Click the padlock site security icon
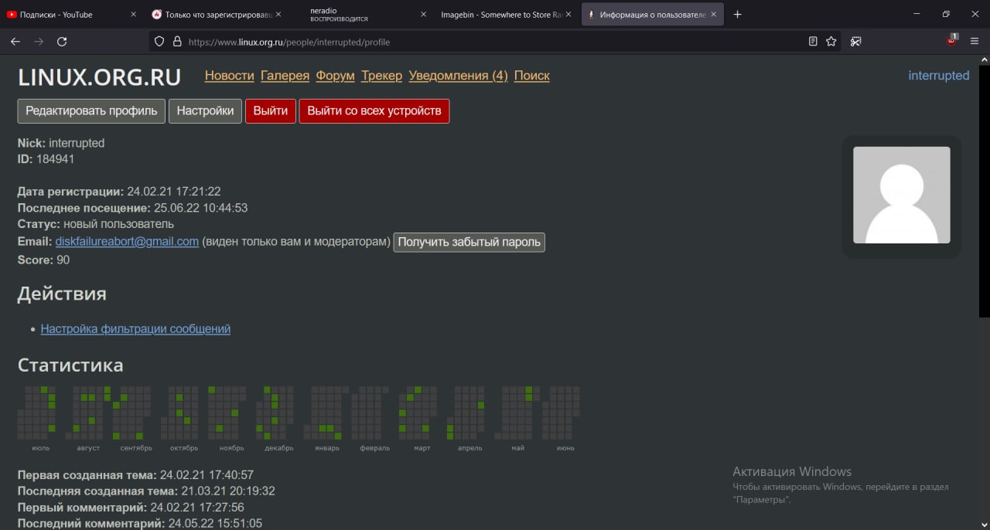Screen dimensions: 990x530 pyautogui.click(x=177, y=42)
